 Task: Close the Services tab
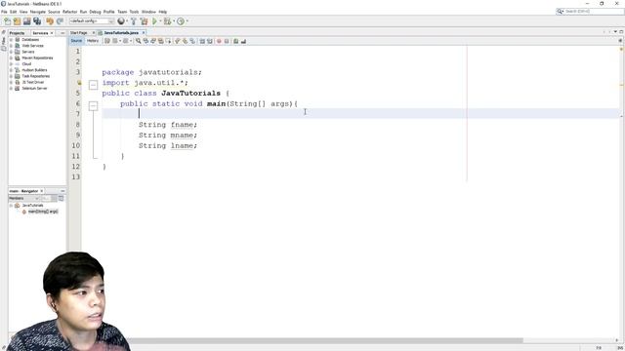[52, 33]
